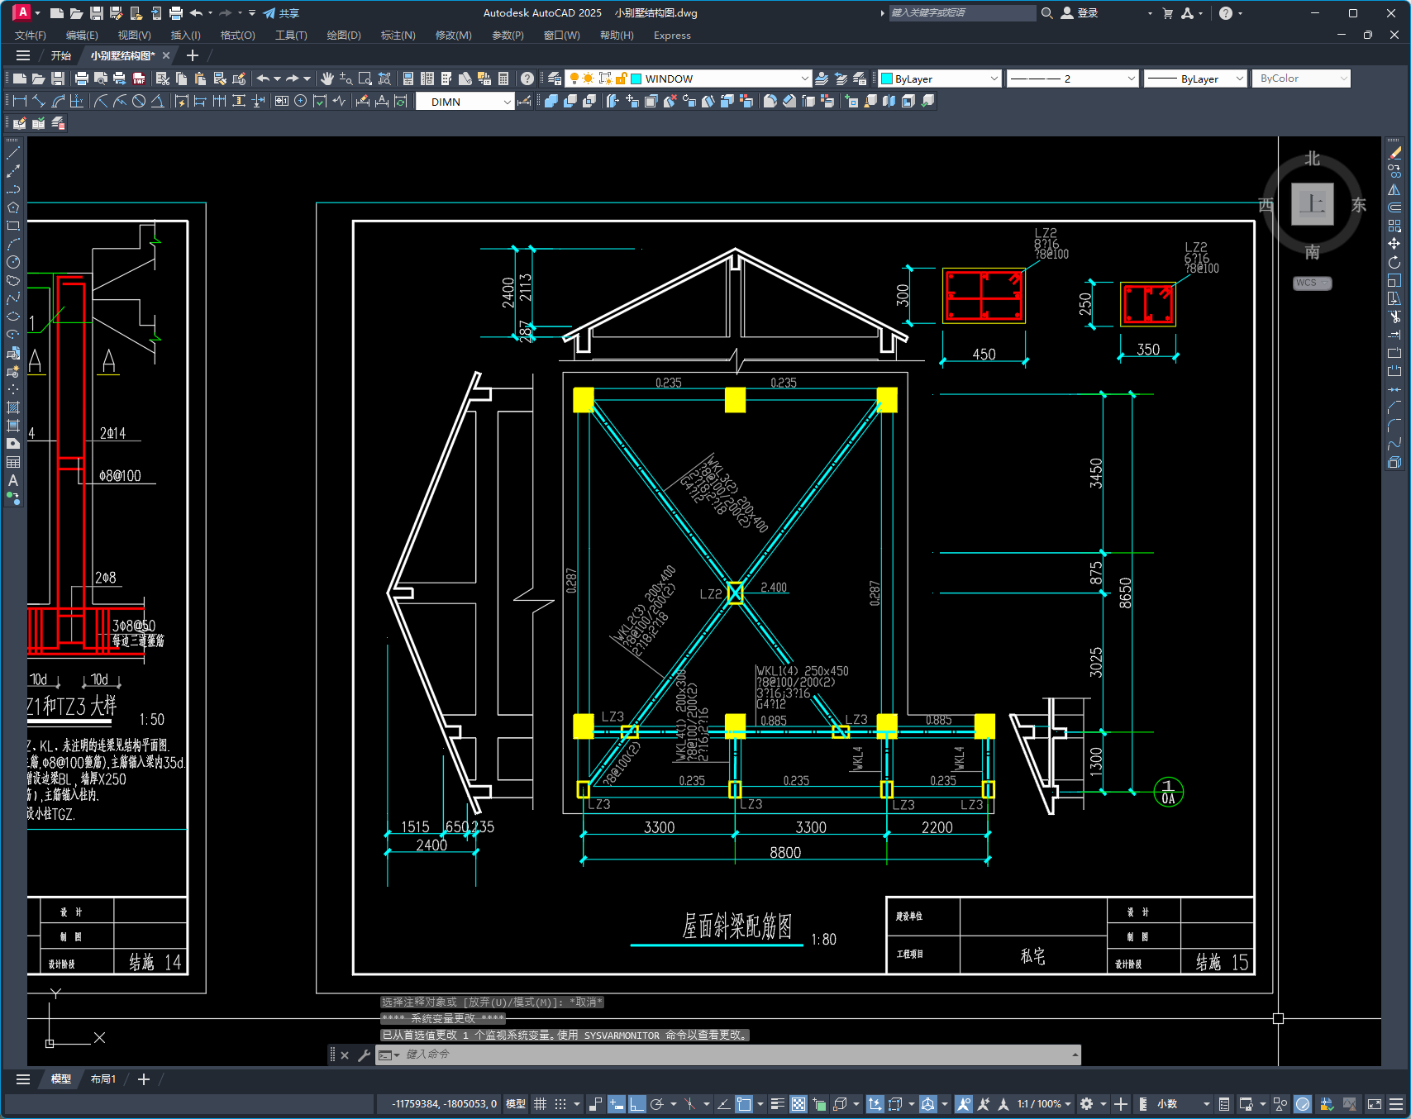Click the 东 east label on ViewCube compass
1411x1119 pixels.
1359,205
